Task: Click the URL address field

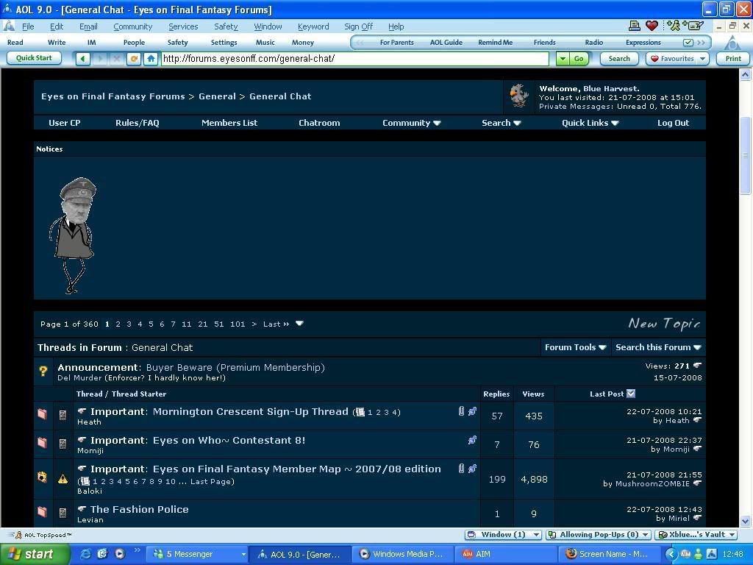Action: [x=355, y=59]
